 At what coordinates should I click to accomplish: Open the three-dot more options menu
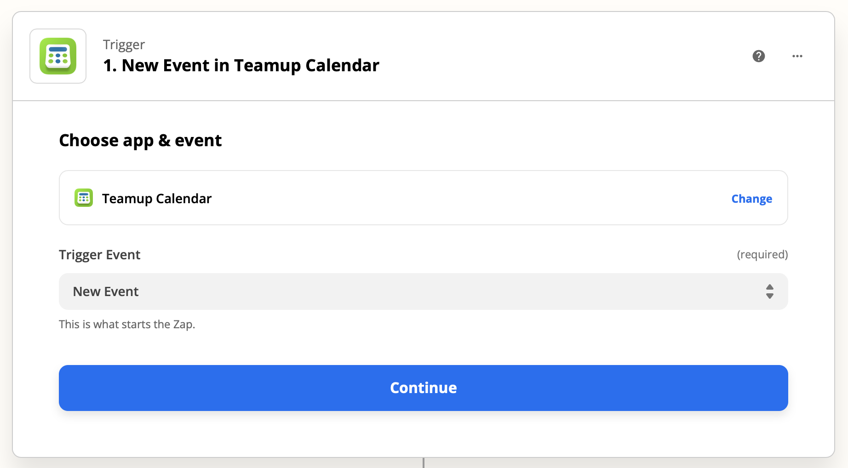797,56
